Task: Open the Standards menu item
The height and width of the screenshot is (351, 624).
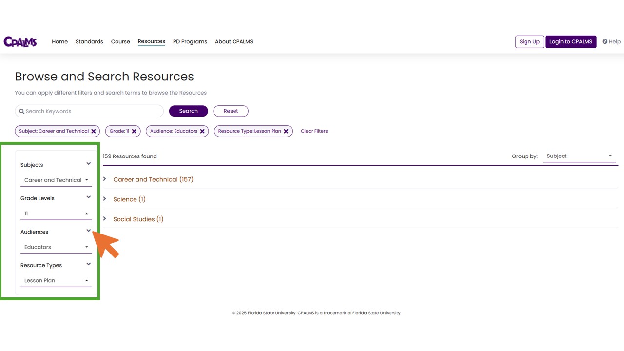Action: (89, 41)
